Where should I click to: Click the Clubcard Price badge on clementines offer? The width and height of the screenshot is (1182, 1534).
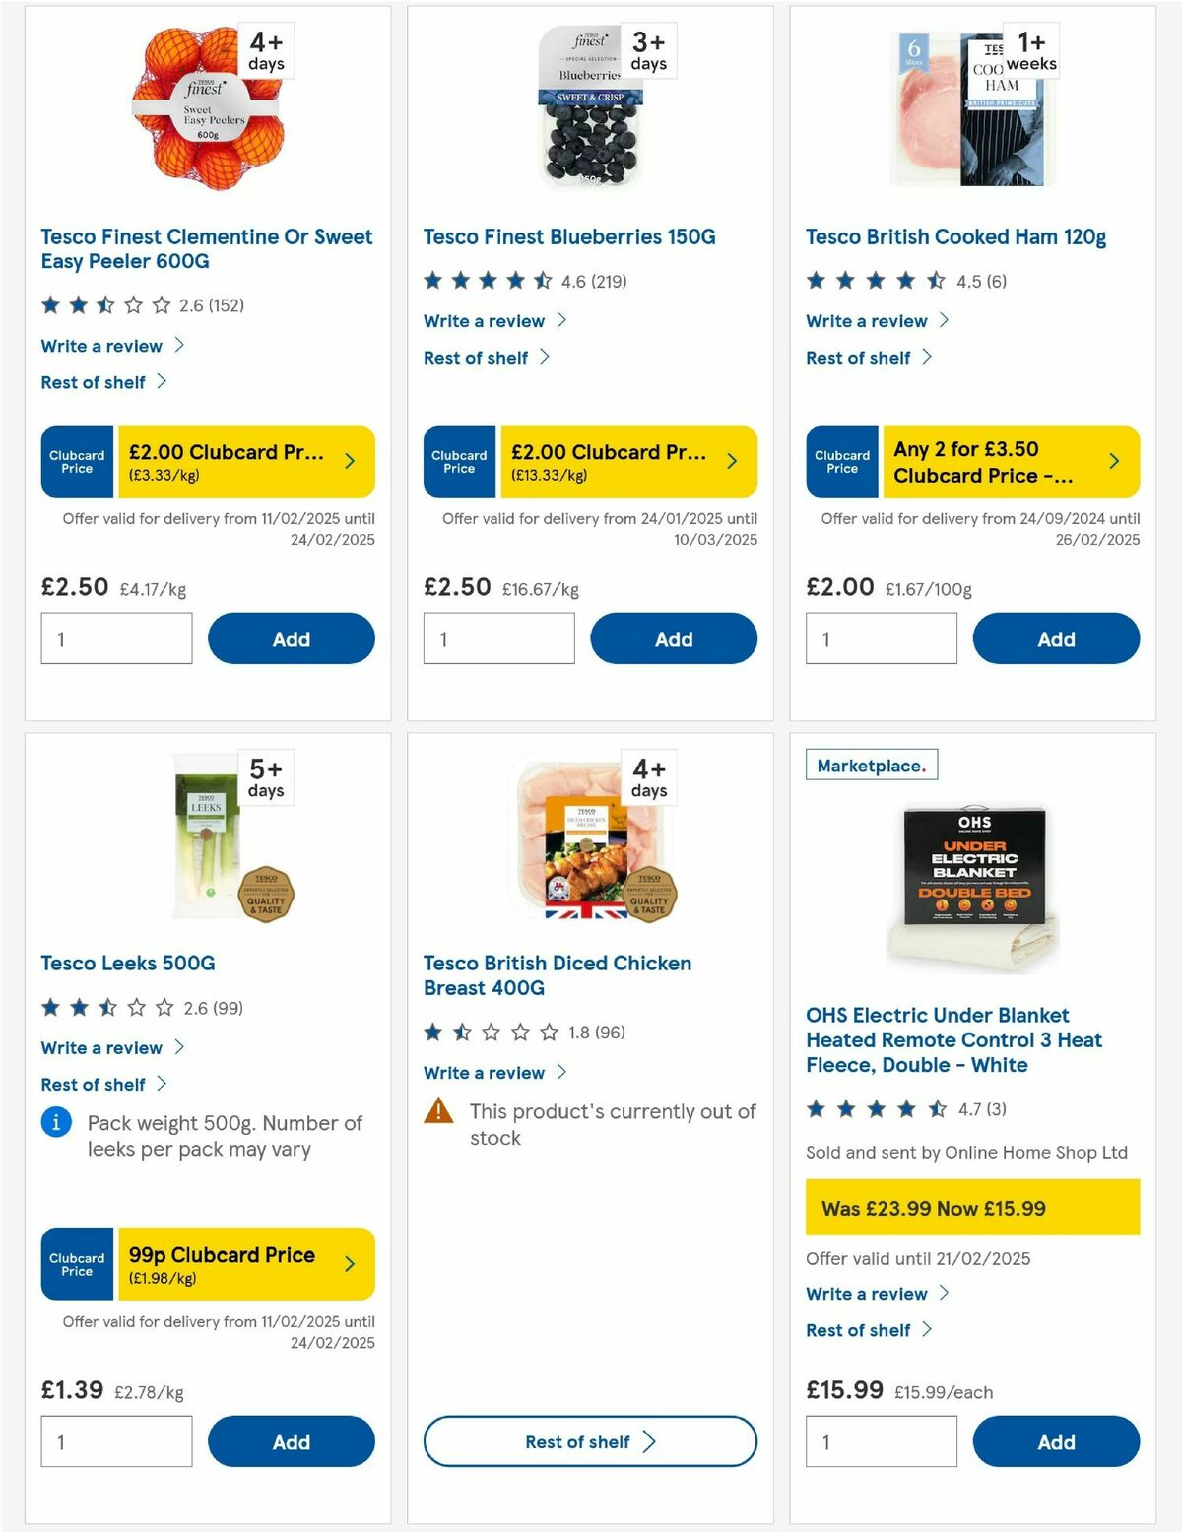(x=76, y=460)
